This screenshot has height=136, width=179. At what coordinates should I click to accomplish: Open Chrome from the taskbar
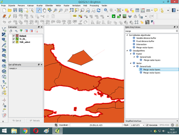coord(25,131)
